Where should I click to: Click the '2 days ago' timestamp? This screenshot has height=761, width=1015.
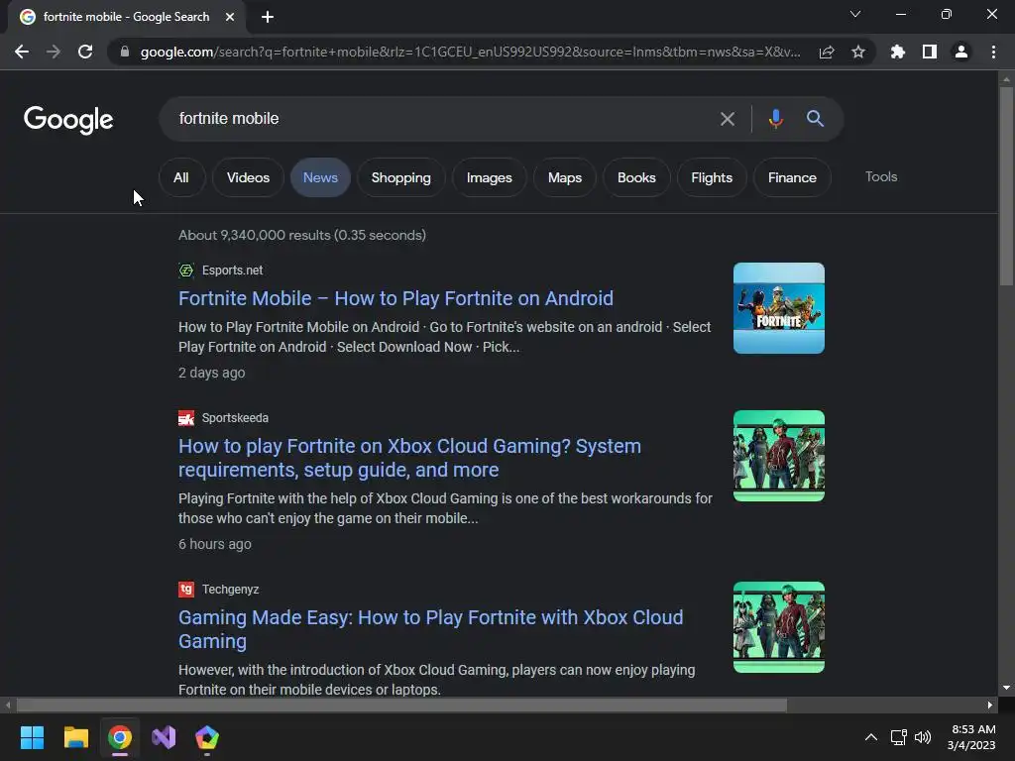(x=212, y=373)
